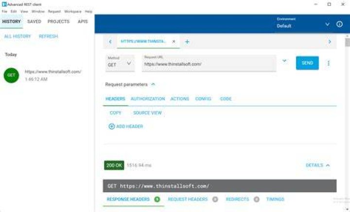Viewport: 350px width, 212px height.
Task: Open the Response Headers tab
Action: 133,199
